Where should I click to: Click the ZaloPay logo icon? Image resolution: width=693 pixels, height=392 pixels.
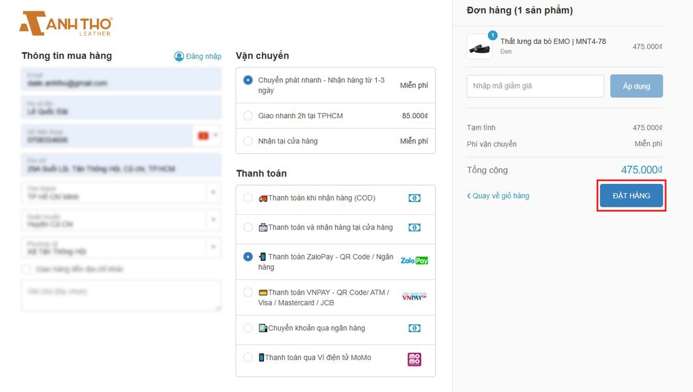click(414, 260)
